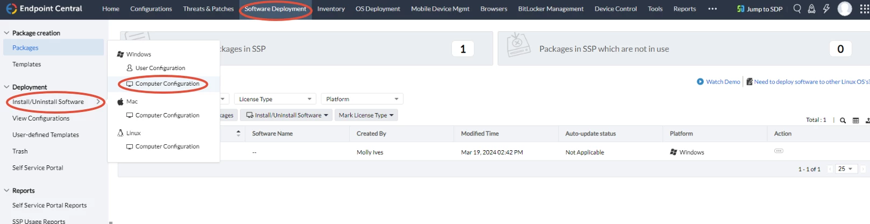
Task: Click the Created By column header
Action: pos(371,134)
